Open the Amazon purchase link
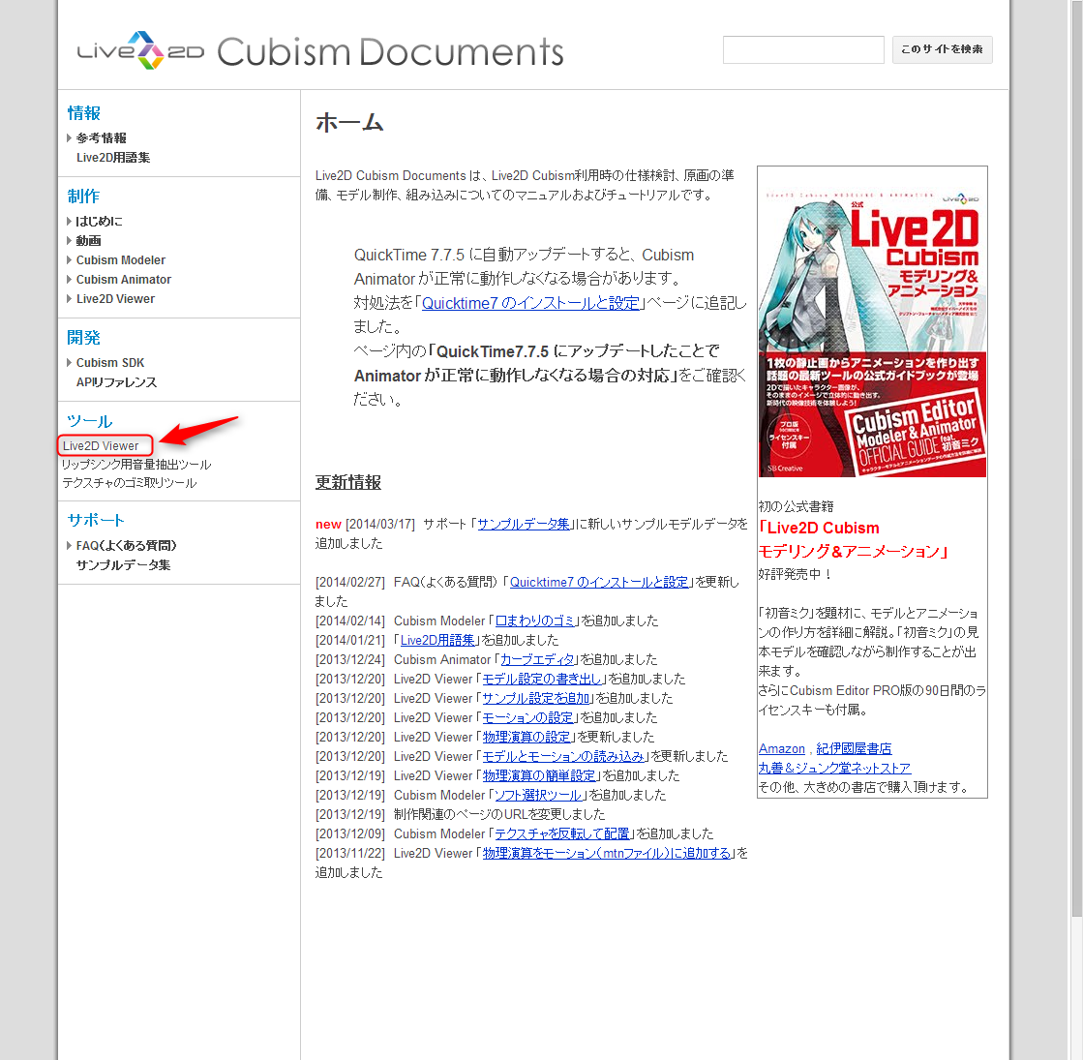The image size is (1083, 1060). tap(782, 748)
